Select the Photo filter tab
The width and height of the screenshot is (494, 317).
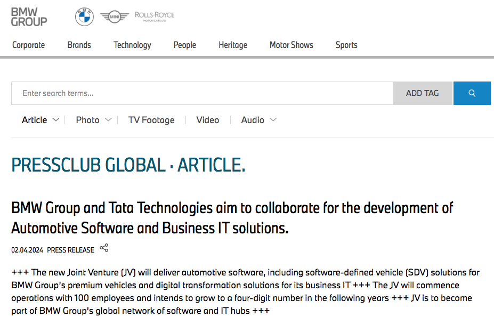click(x=87, y=120)
